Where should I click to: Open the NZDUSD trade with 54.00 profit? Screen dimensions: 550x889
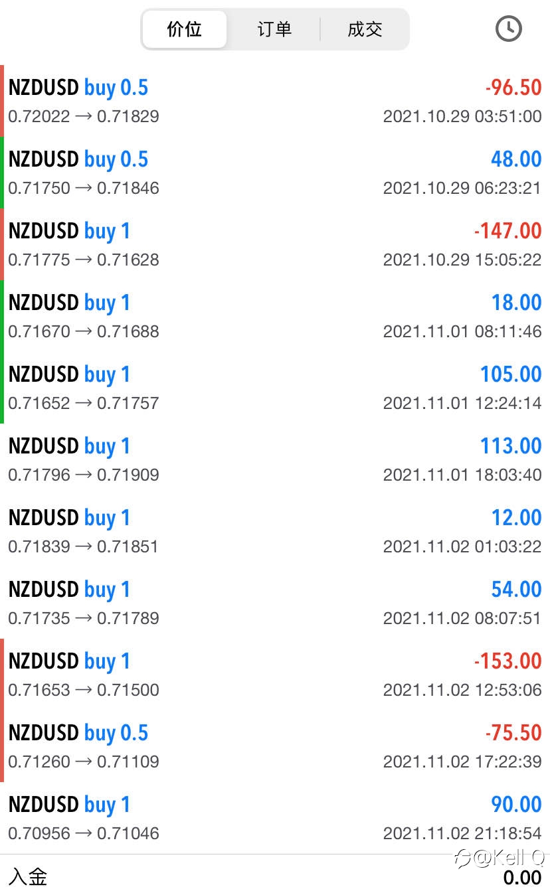point(275,603)
